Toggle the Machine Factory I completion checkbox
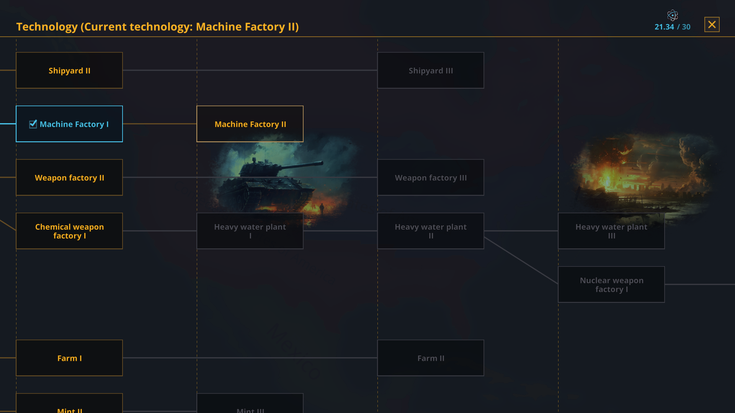This screenshot has height=413, width=735. pyautogui.click(x=33, y=124)
